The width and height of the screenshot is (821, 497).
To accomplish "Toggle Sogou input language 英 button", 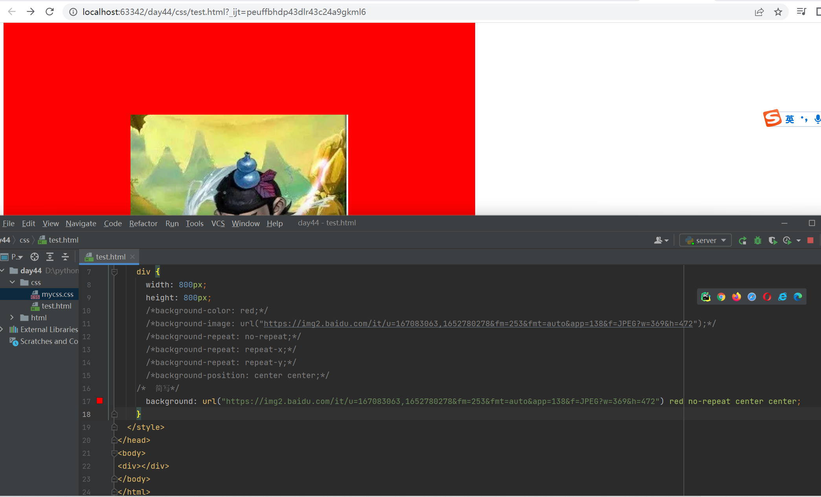I will (790, 119).
